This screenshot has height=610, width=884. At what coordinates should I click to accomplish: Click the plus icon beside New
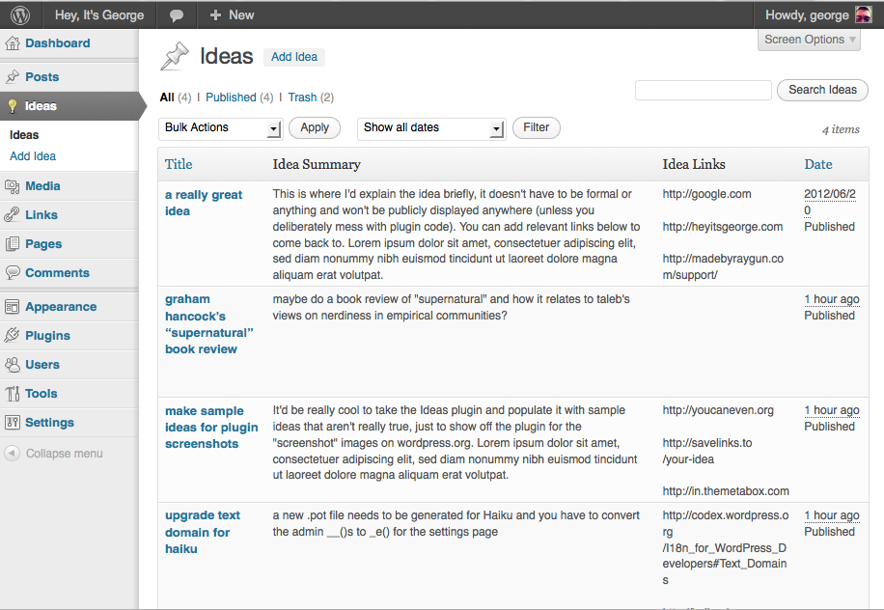[215, 15]
